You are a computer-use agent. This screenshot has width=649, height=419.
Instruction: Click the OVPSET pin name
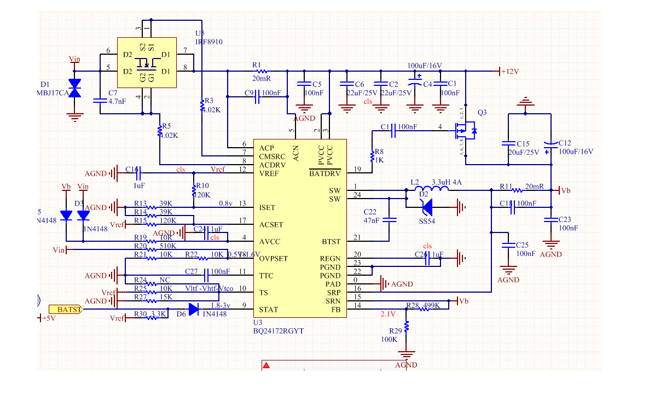tap(273, 259)
